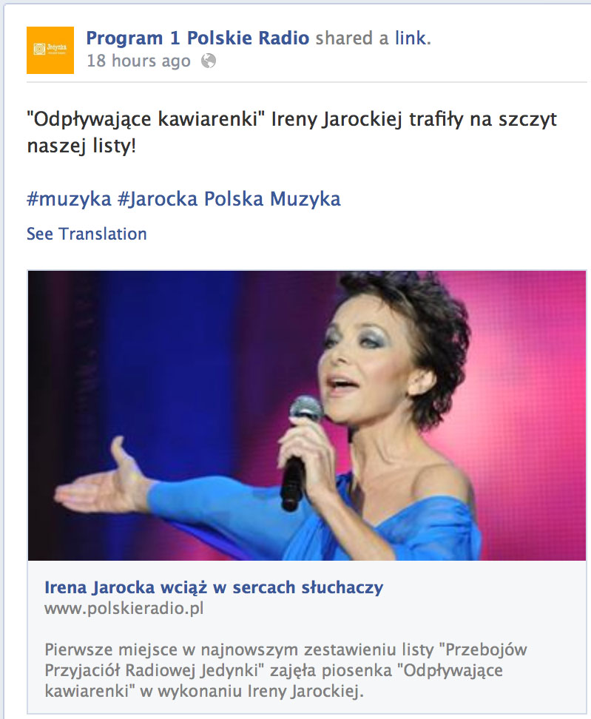Open the orange Jedynka profile avatar
Screen dimensions: 591x719
[50, 50]
